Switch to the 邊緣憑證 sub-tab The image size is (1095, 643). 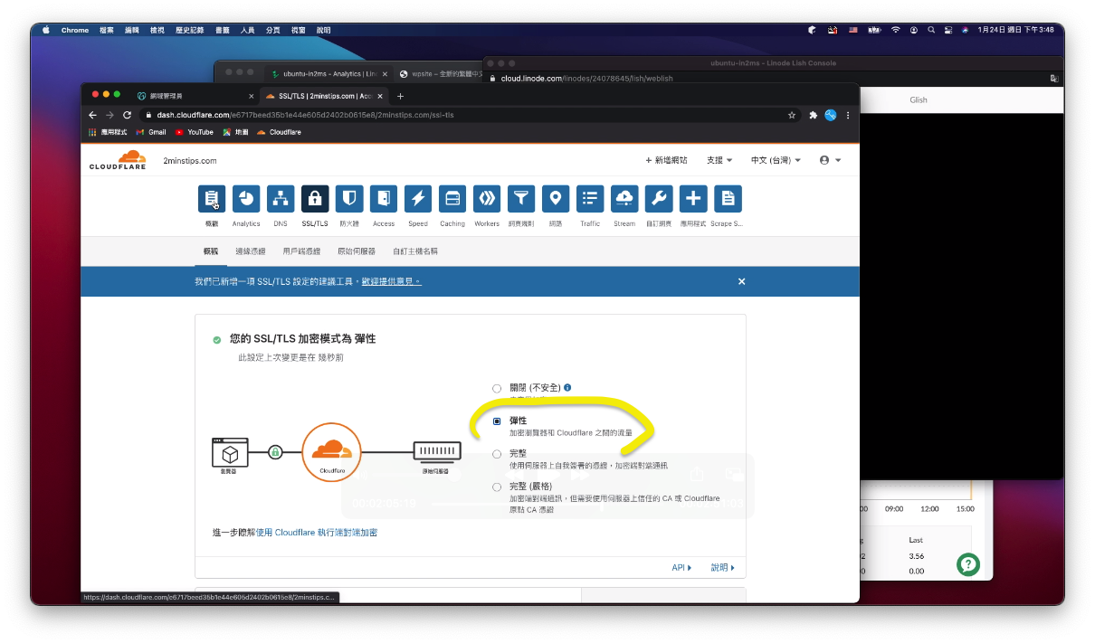(x=251, y=251)
